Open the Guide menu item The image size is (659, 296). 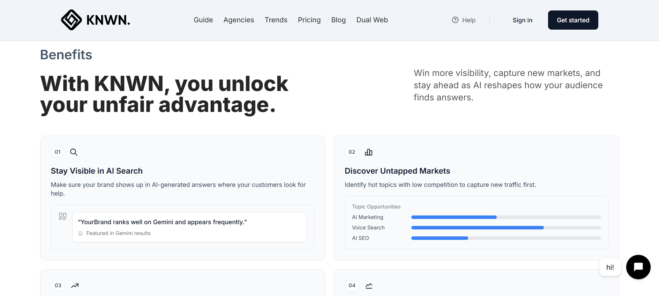coord(203,20)
